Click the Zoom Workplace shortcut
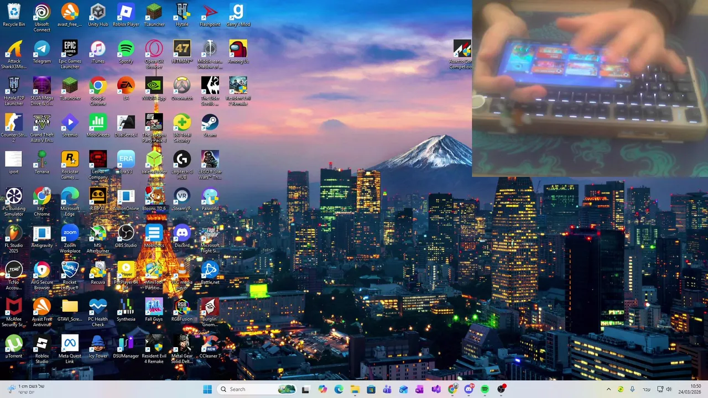This screenshot has height=398, width=708. tap(70, 239)
